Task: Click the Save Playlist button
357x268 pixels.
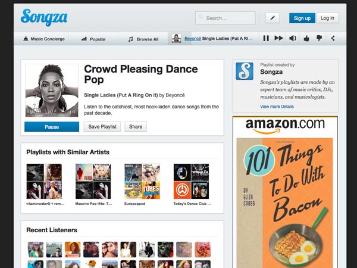Action: [103, 127]
